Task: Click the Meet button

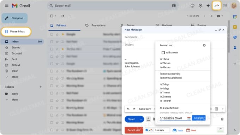Action: tap(191, 130)
